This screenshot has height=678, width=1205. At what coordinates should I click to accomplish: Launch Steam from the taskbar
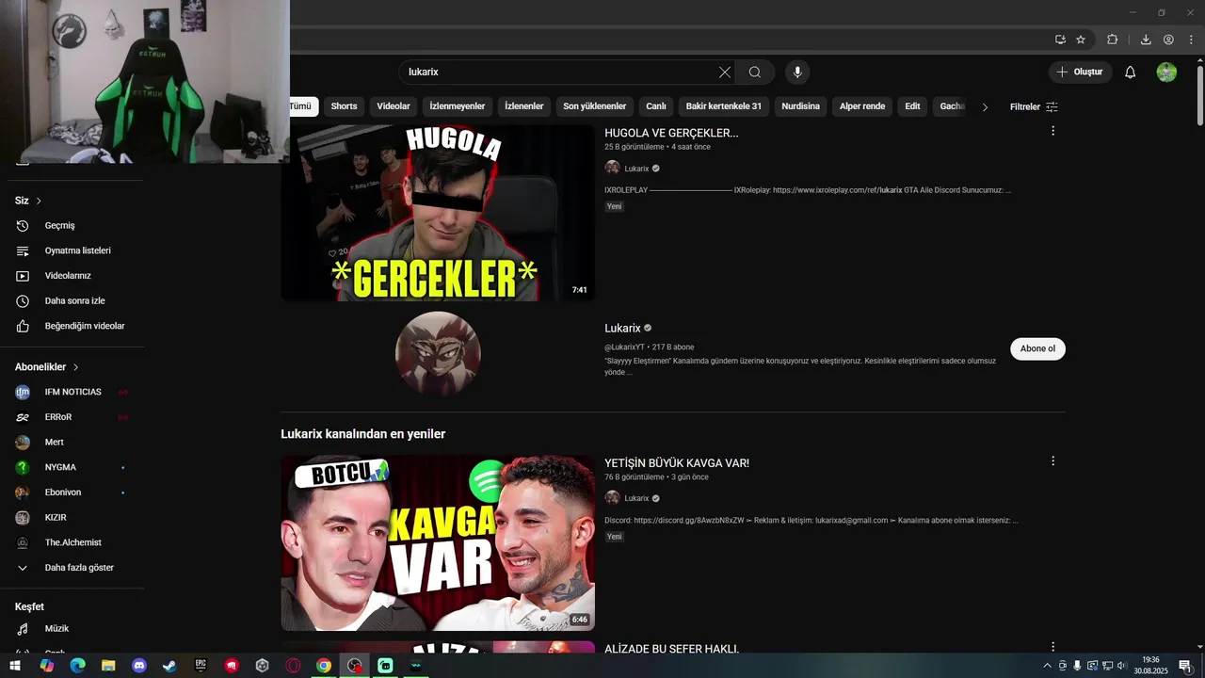tap(169, 666)
